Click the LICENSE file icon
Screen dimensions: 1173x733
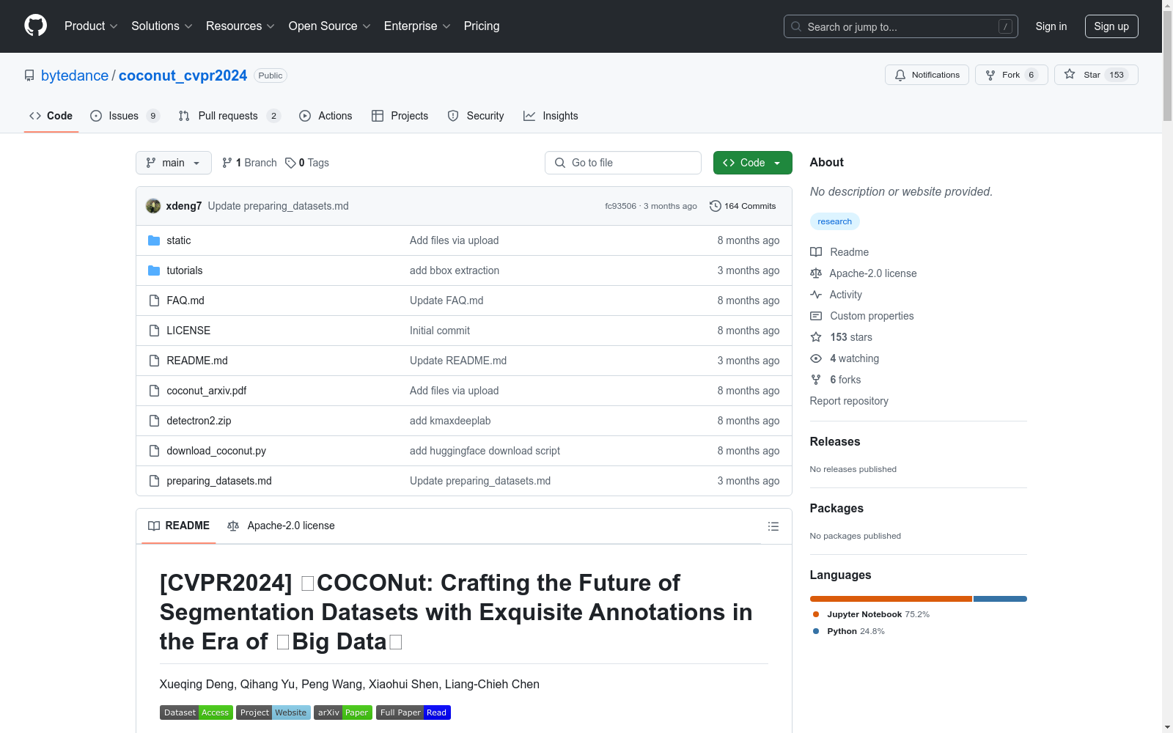tap(154, 331)
